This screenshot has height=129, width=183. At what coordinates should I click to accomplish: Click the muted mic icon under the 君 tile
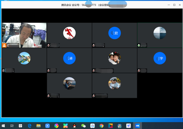point(94,45)
